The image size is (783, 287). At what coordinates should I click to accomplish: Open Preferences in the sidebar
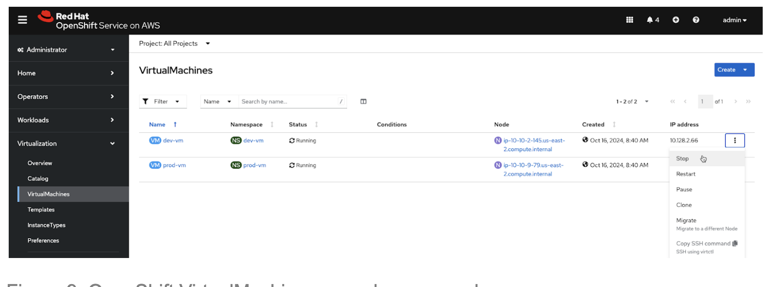click(x=43, y=241)
